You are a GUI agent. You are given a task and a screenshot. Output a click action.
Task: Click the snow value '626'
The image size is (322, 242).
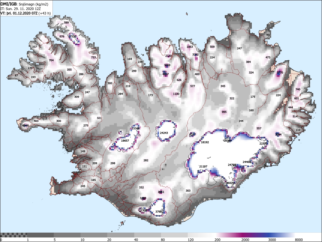(x=179, y=80)
